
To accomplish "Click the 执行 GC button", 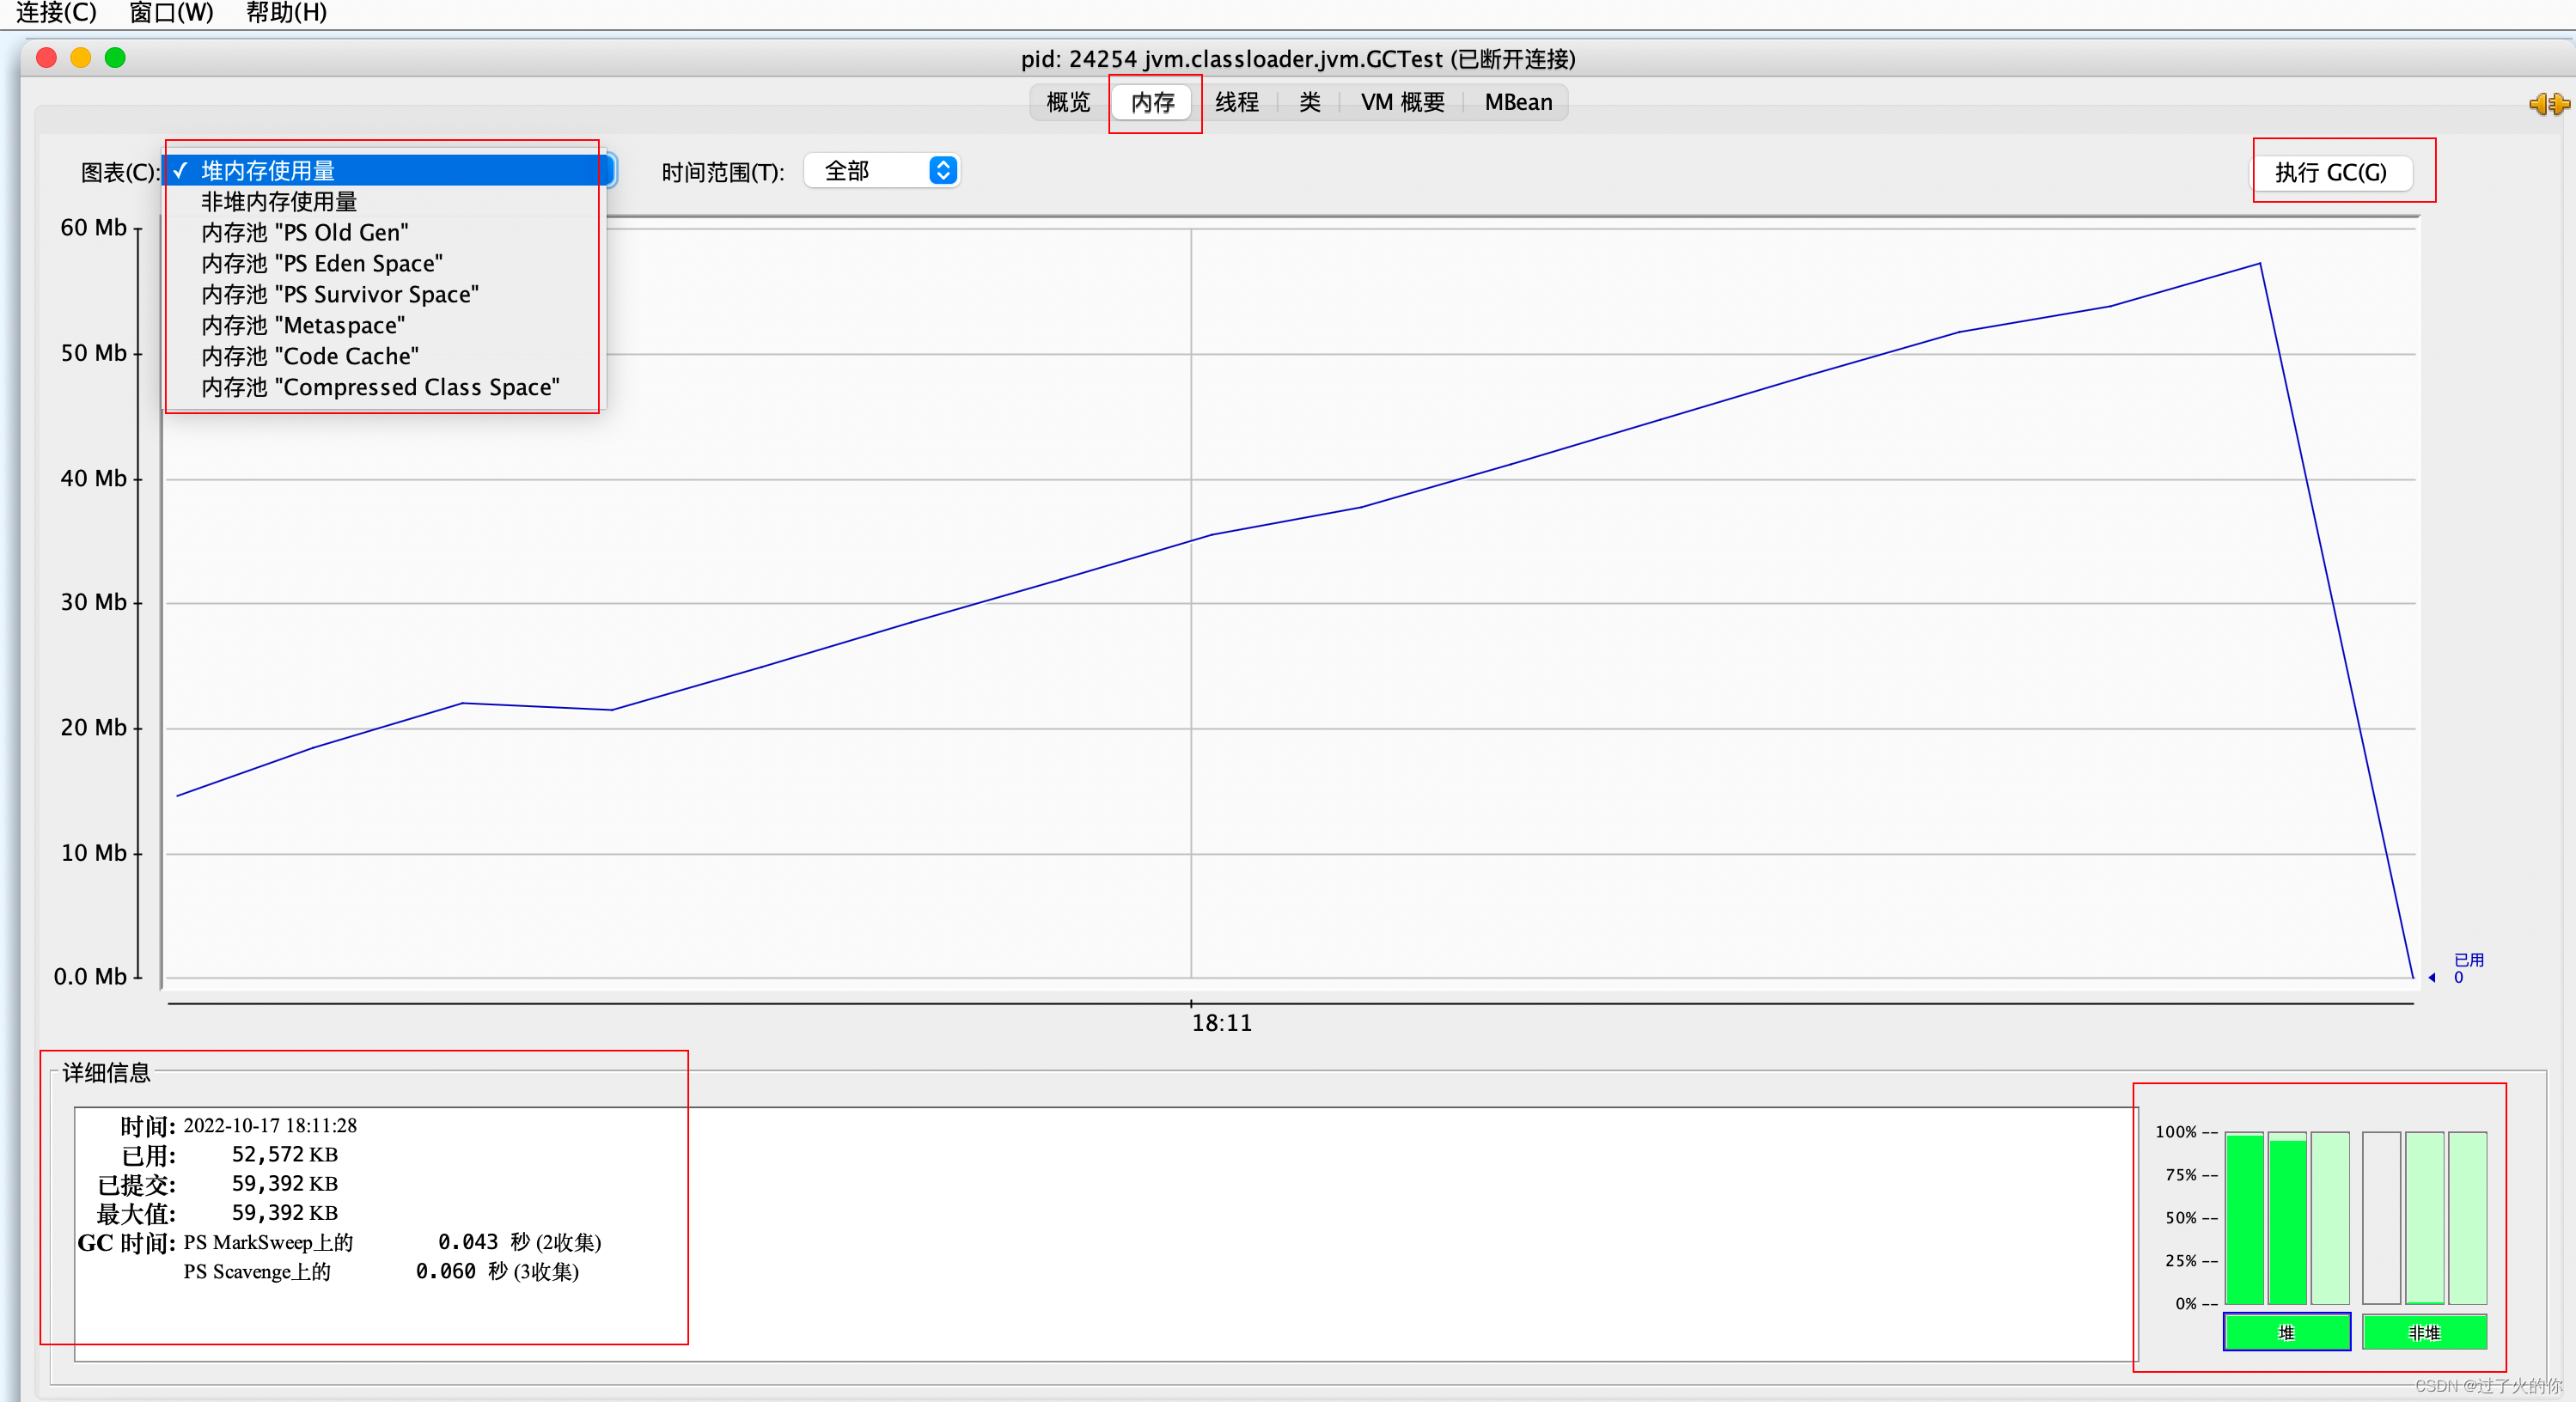I will coord(2330,172).
